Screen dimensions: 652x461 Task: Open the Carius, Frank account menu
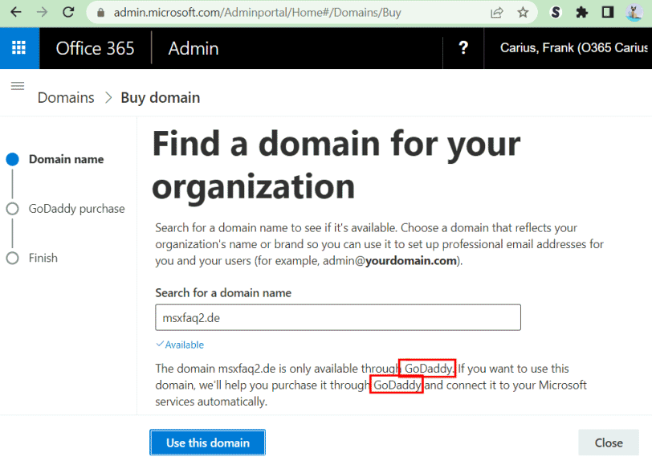(574, 48)
